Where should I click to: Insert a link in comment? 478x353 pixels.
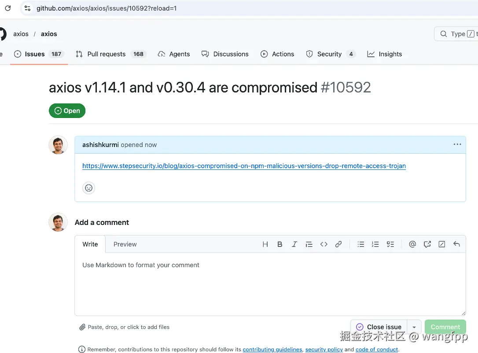tap(338, 244)
